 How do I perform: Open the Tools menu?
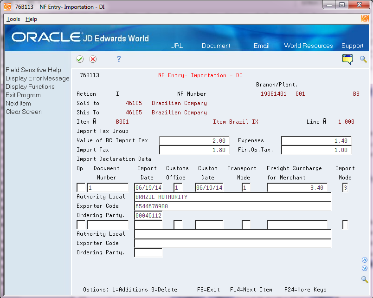click(x=13, y=19)
